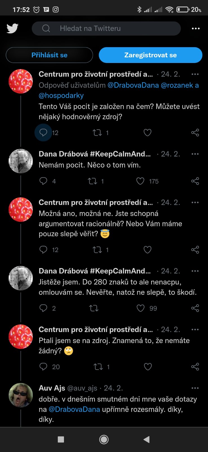Open more options for the Auv Ajs tweet

(195, 388)
